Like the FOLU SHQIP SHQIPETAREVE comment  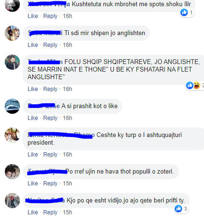pos(33,89)
